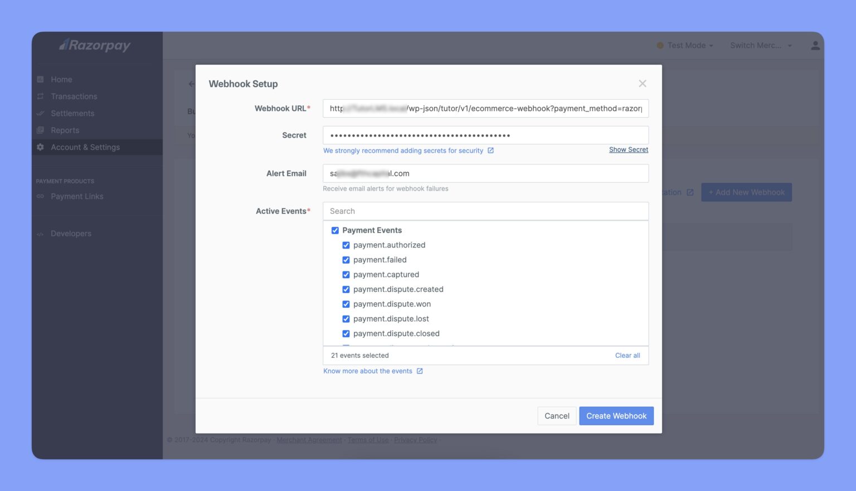Expand the Switch Merchant dropdown
Screen dimensions: 856x491
click(x=760, y=46)
